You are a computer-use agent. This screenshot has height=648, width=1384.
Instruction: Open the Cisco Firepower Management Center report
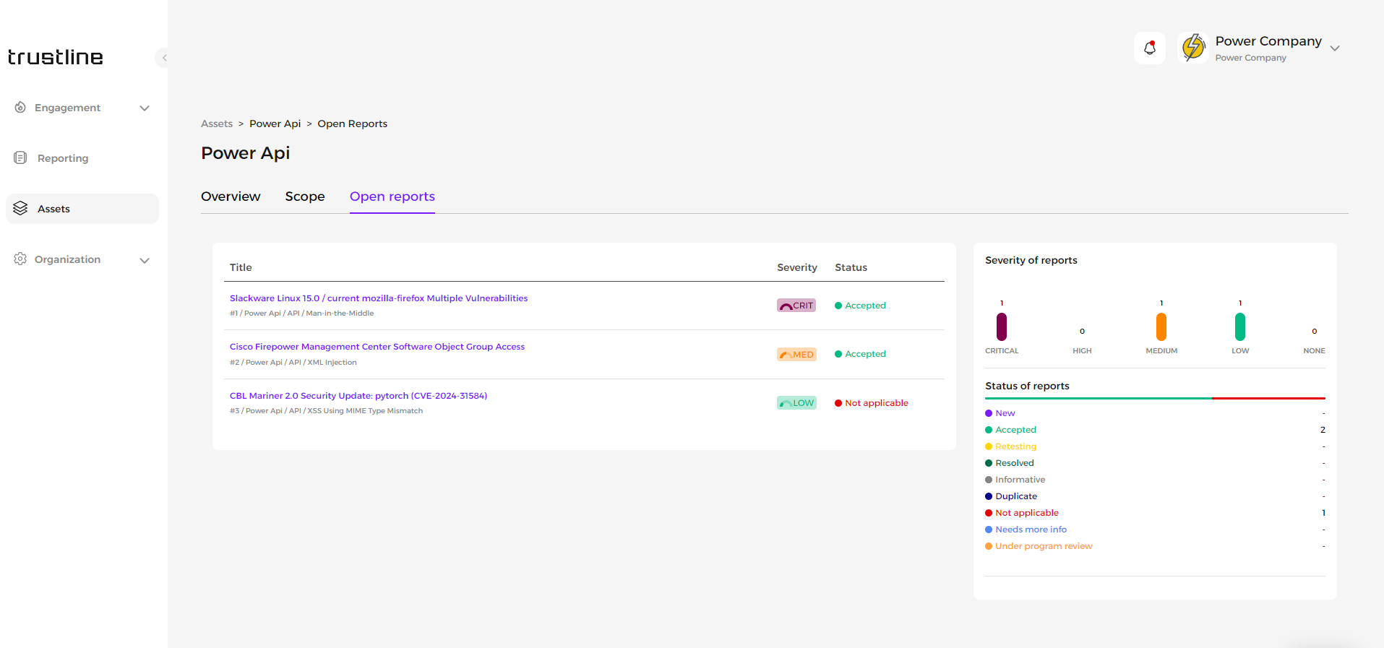click(x=377, y=347)
